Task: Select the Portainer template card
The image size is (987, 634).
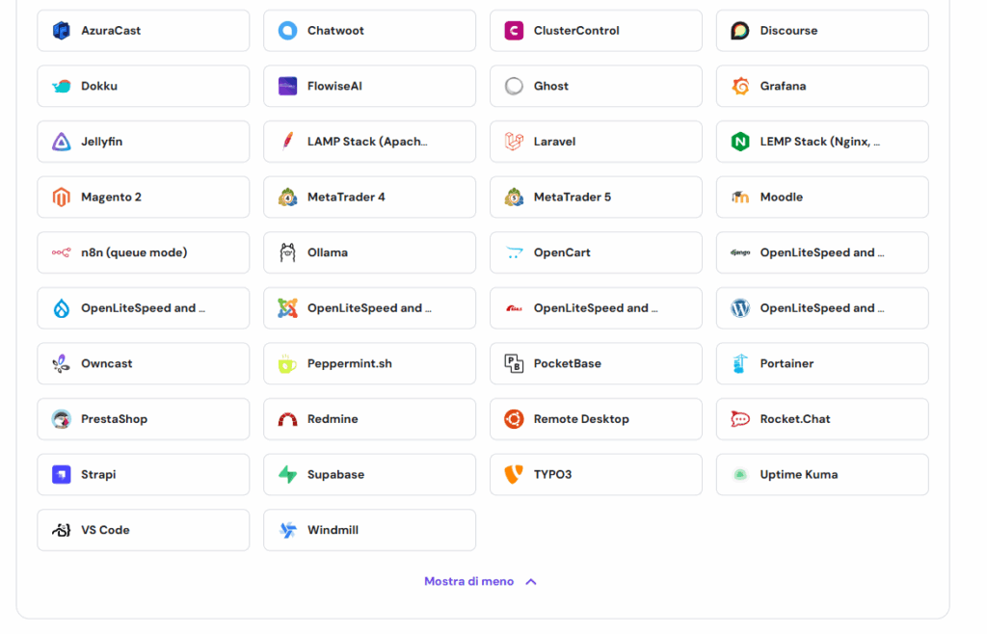Action: coord(822,363)
